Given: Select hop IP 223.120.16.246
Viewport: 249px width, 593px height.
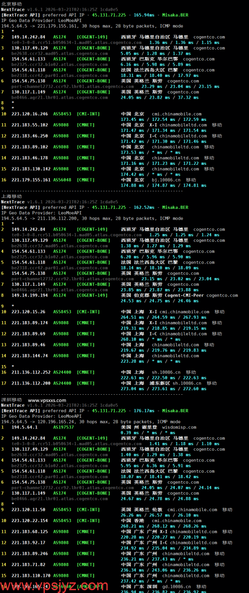Looking at the screenshot, I should (x=30, y=114).
